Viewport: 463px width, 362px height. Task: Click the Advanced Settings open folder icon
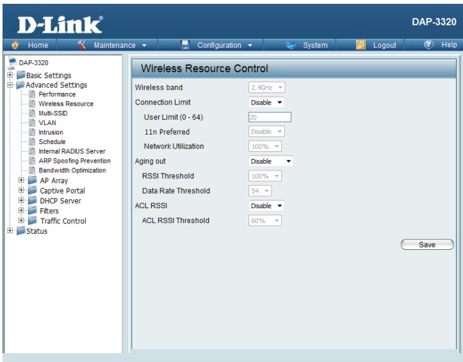[20, 85]
